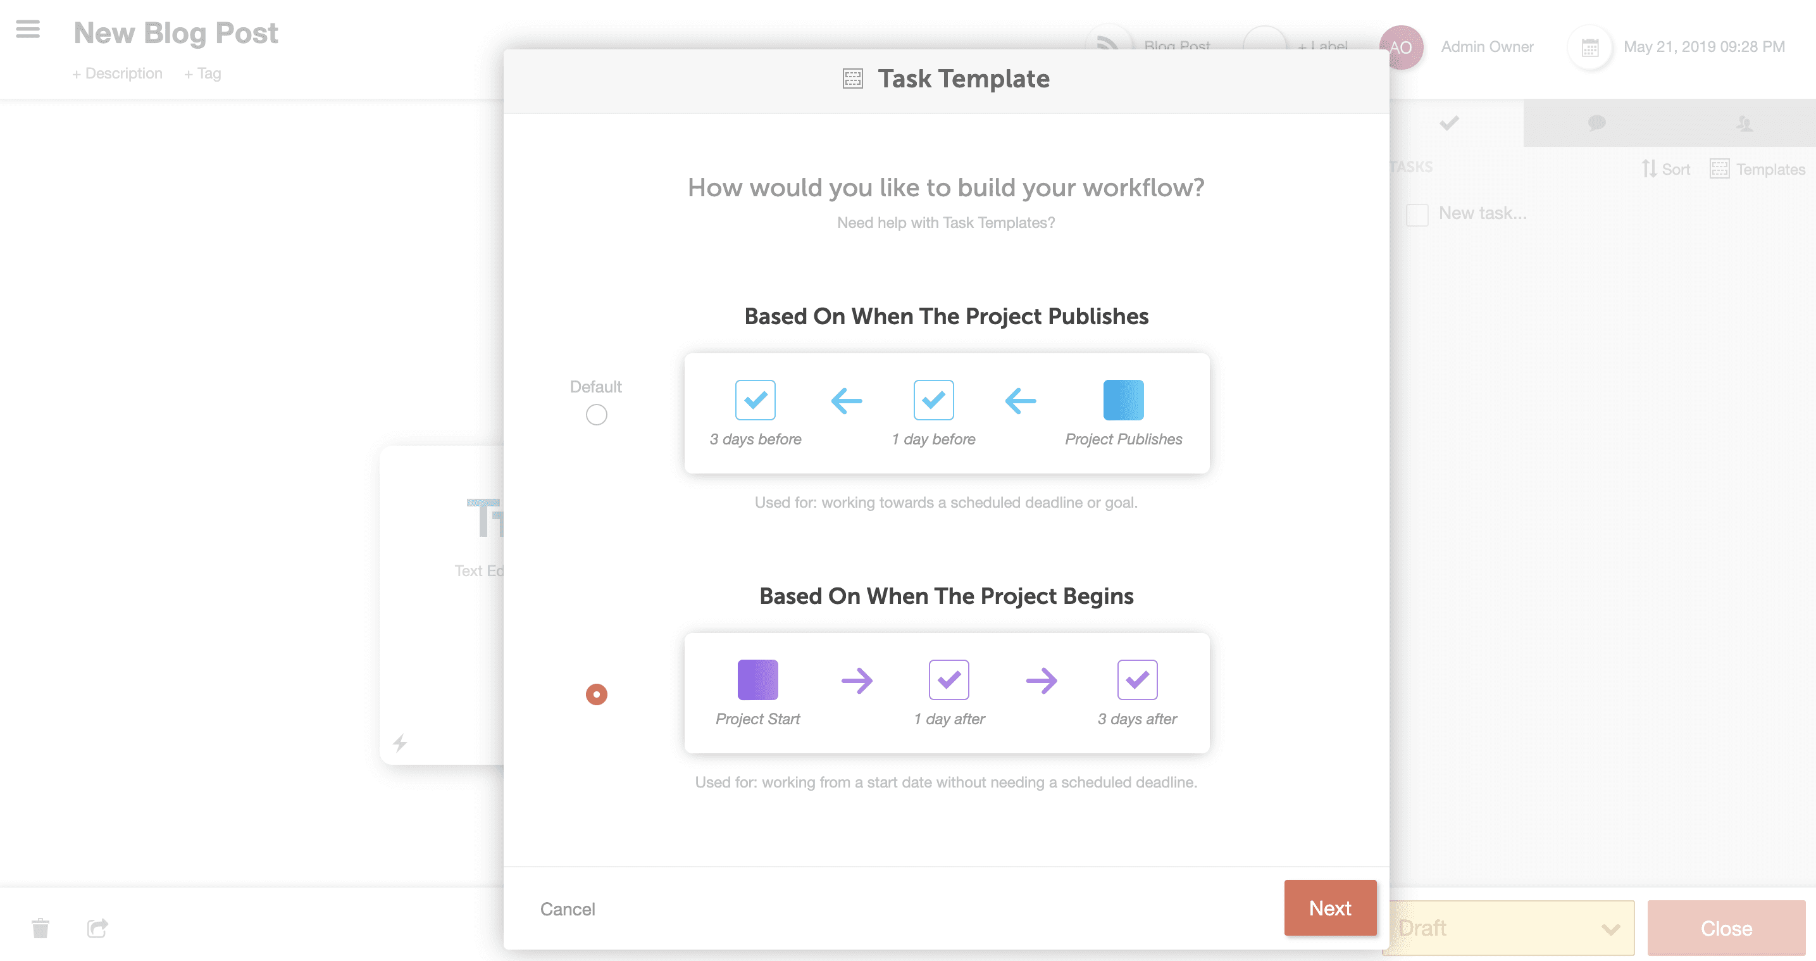Image resolution: width=1816 pixels, height=961 pixels.
Task: Click the Admin Owner name
Action: [x=1487, y=47]
